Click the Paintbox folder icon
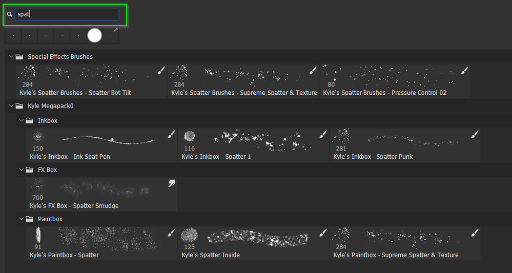The image size is (512, 273). tap(30, 219)
